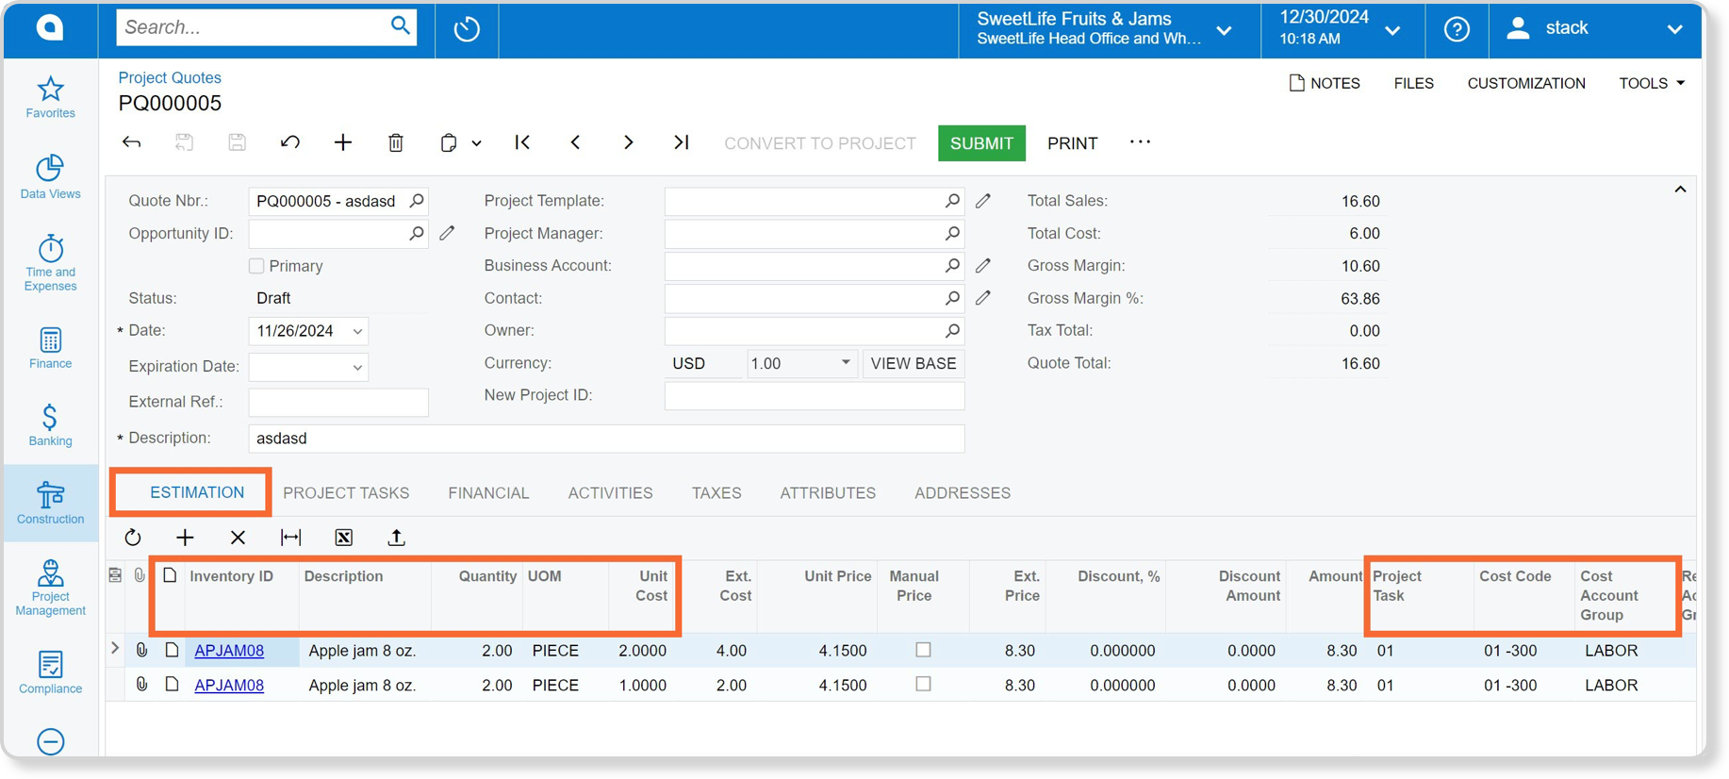Click the export to Excel grid icon
The width and height of the screenshot is (1729, 779).
[343, 538]
